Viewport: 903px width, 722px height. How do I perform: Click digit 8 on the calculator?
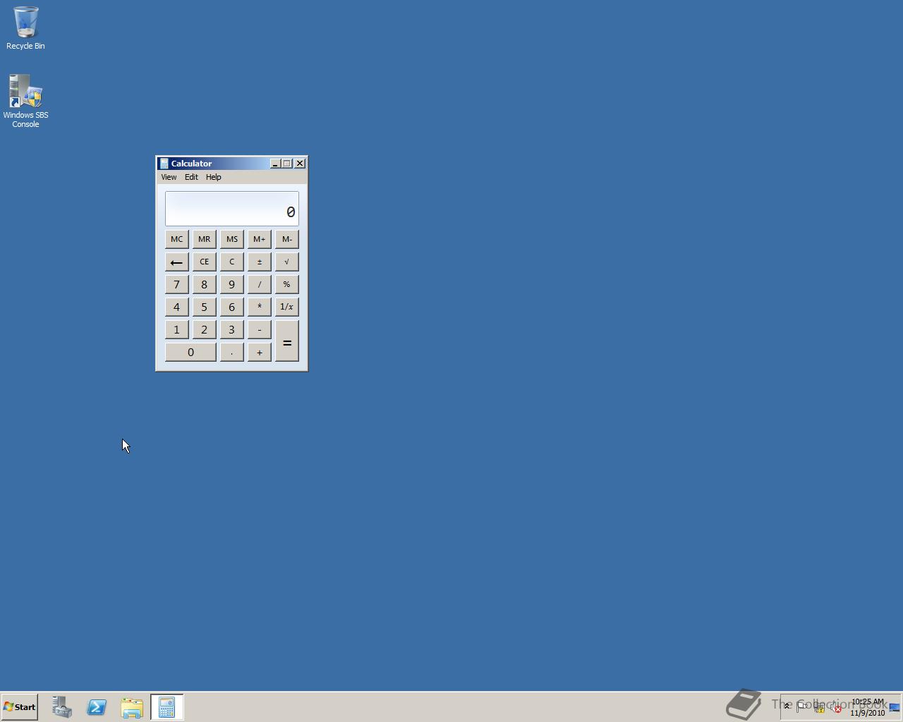[204, 284]
